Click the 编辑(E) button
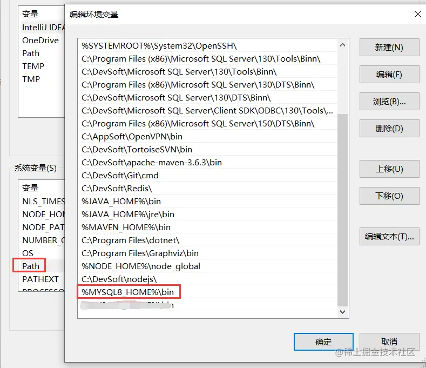The height and width of the screenshot is (368, 426). [x=389, y=74]
